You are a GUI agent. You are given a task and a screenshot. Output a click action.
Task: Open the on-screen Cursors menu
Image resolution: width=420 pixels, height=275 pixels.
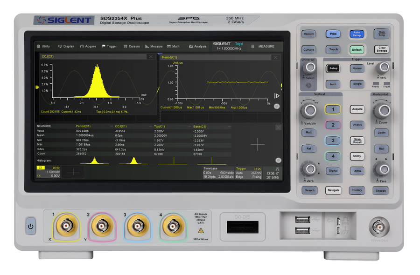tap(132, 46)
